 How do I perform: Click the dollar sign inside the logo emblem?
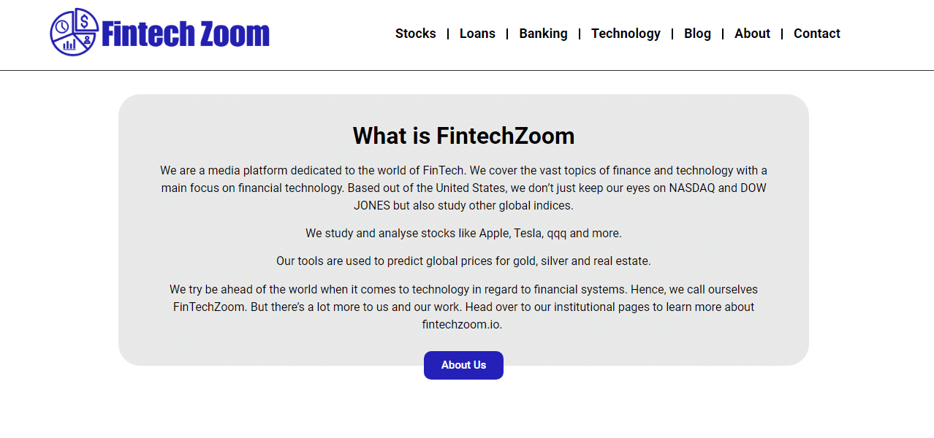(83, 21)
